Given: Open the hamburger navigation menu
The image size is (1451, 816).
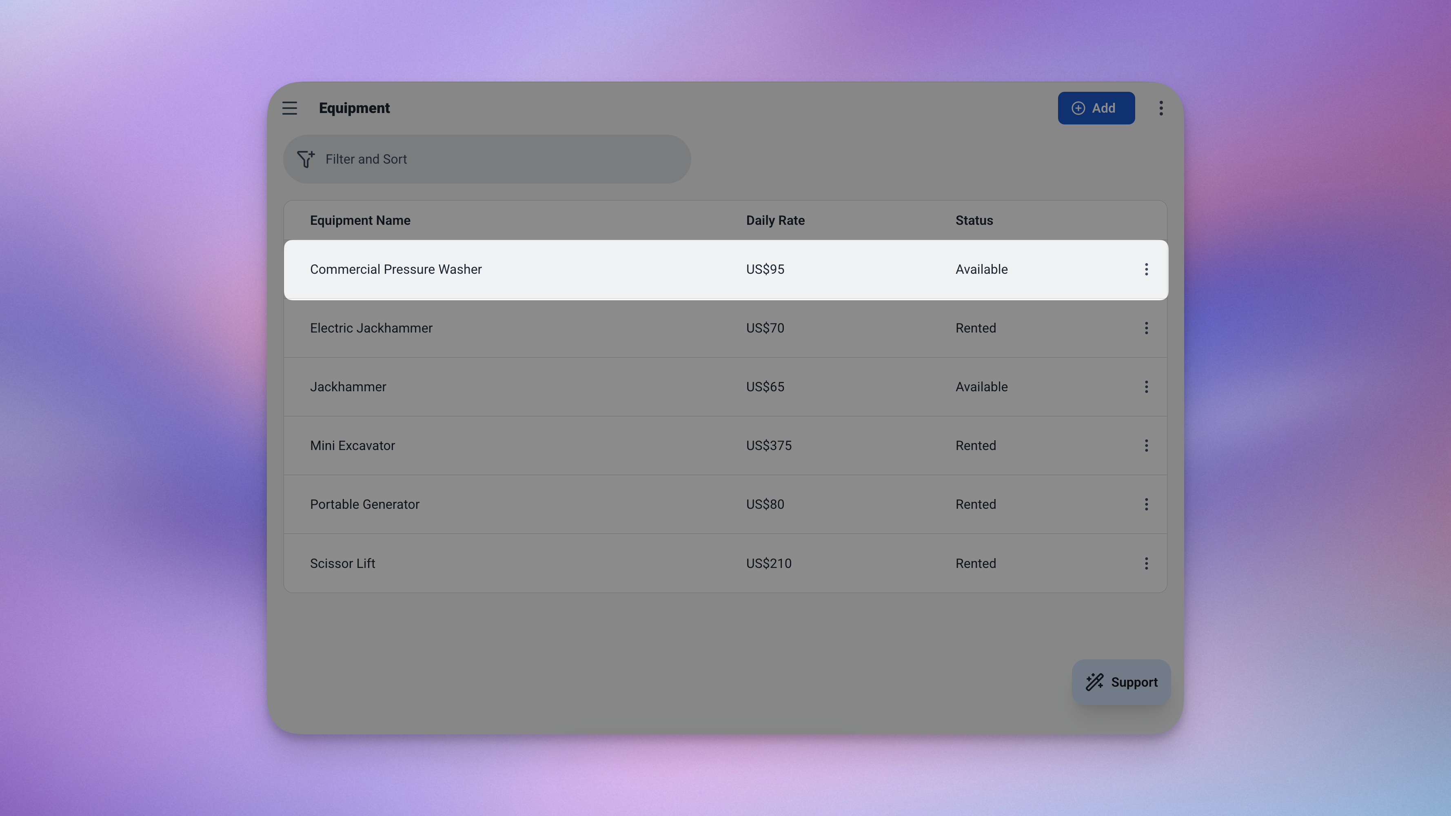Looking at the screenshot, I should point(290,108).
